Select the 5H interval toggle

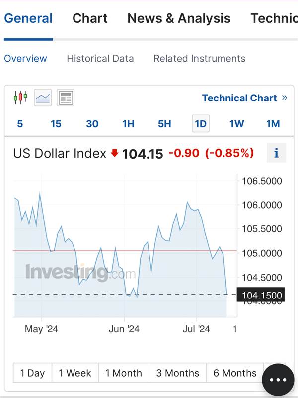click(x=164, y=124)
